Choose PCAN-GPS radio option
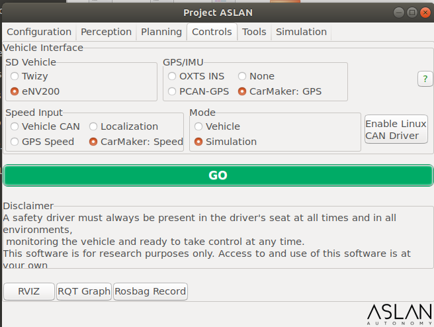The height and width of the screenshot is (327, 434). point(198,91)
